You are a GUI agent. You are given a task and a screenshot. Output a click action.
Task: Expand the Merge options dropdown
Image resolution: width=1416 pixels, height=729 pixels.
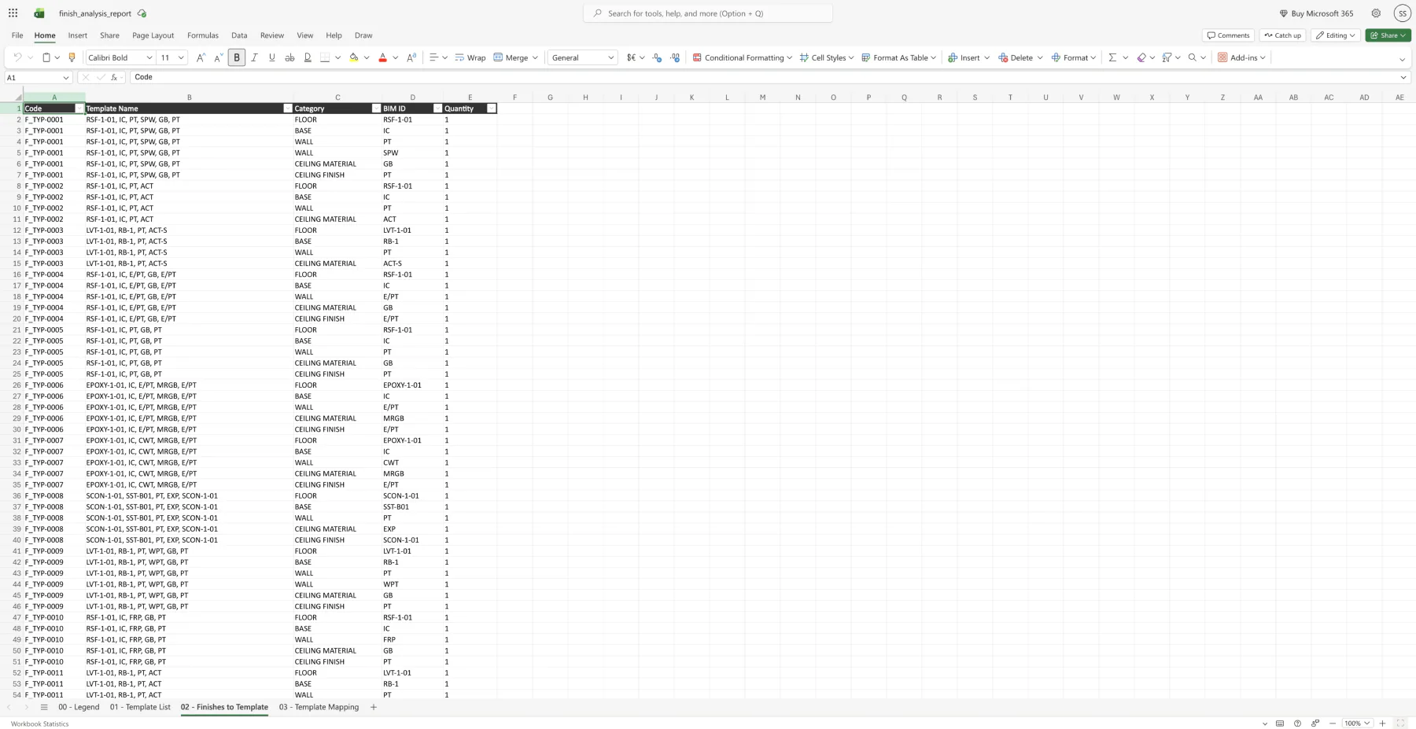tap(534, 57)
